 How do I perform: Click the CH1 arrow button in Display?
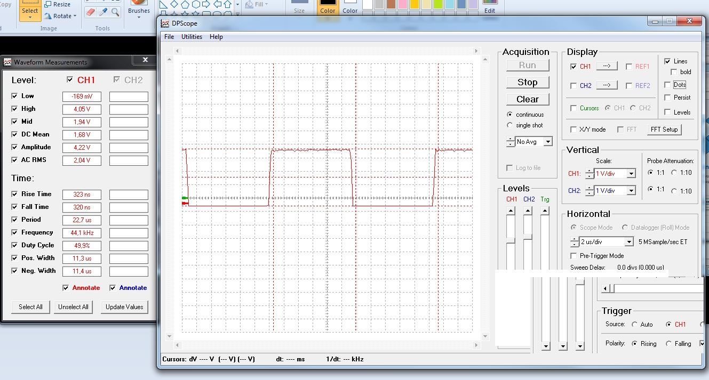click(x=607, y=66)
